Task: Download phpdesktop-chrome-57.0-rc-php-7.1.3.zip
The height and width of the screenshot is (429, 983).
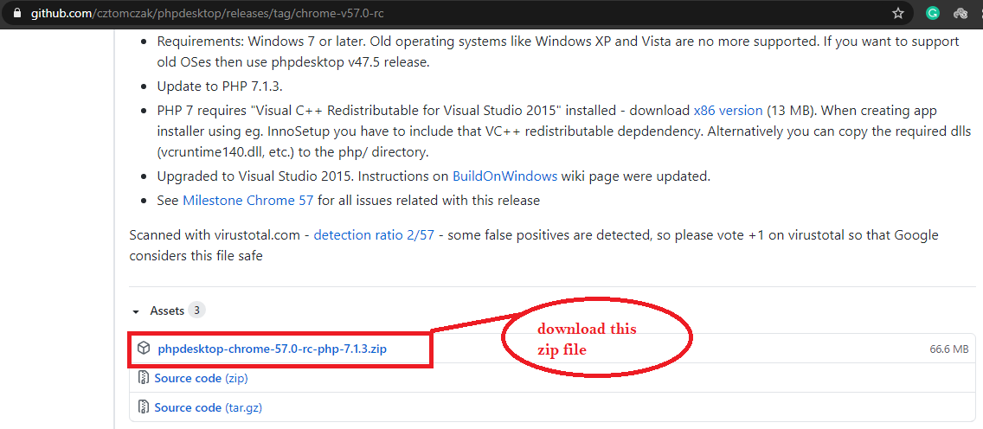Action: [272, 349]
